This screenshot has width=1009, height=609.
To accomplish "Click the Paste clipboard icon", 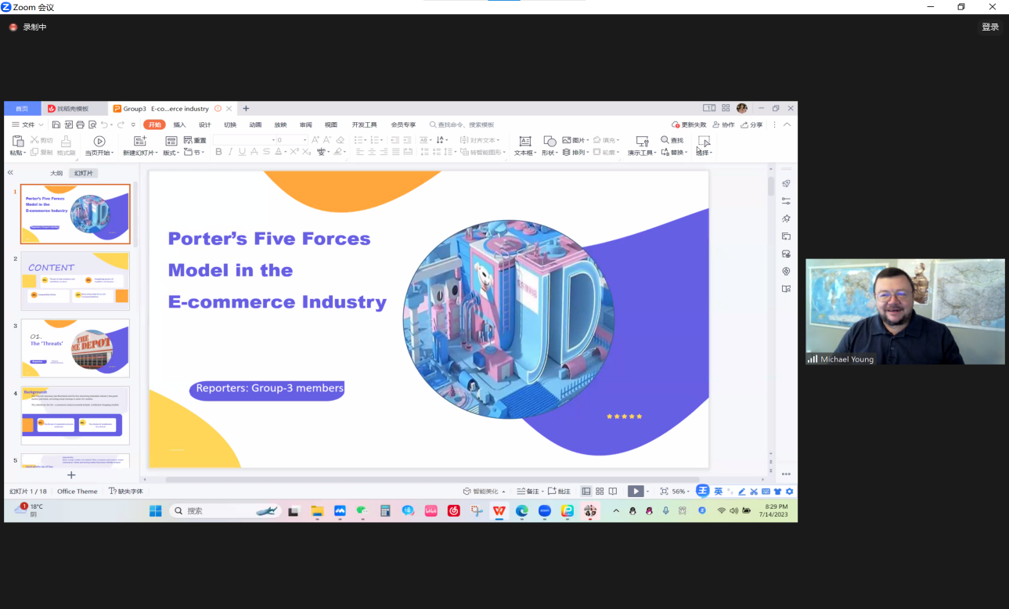I will point(17,141).
